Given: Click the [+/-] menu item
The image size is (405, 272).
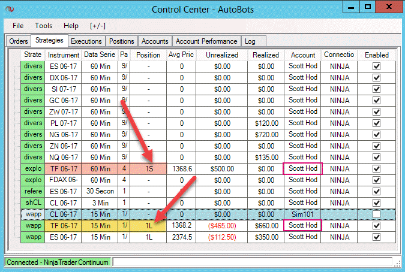Looking at the screenshot, I should [97, 26].
